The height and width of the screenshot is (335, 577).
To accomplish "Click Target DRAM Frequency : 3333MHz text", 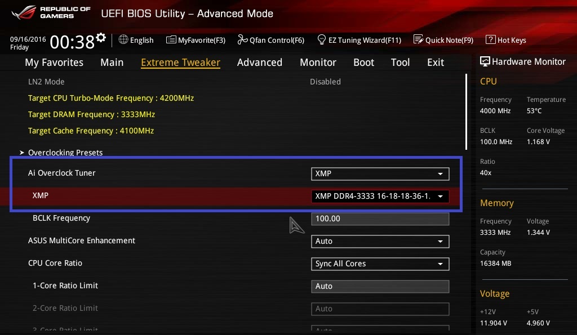I will tap(92, 114).
